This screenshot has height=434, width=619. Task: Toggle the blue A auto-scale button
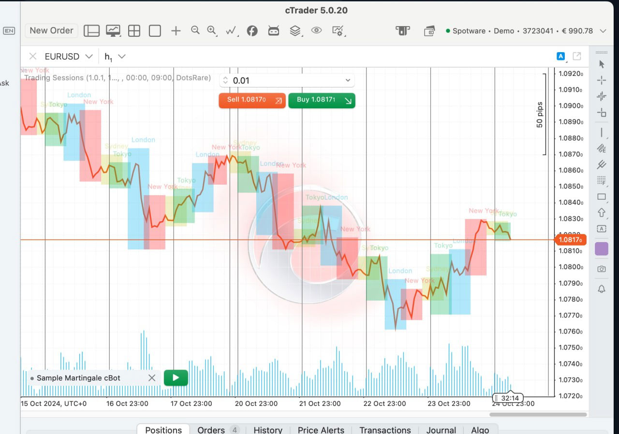[560, 56]
